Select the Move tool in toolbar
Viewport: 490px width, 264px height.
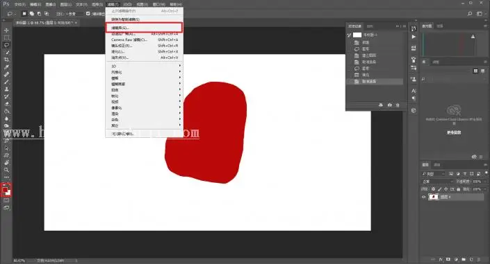6,30
